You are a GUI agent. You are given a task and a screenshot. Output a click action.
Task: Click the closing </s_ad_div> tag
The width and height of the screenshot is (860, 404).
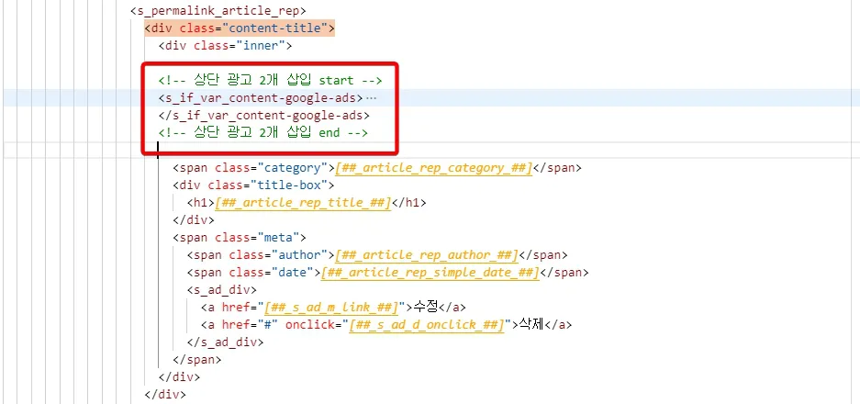[225, 342]
